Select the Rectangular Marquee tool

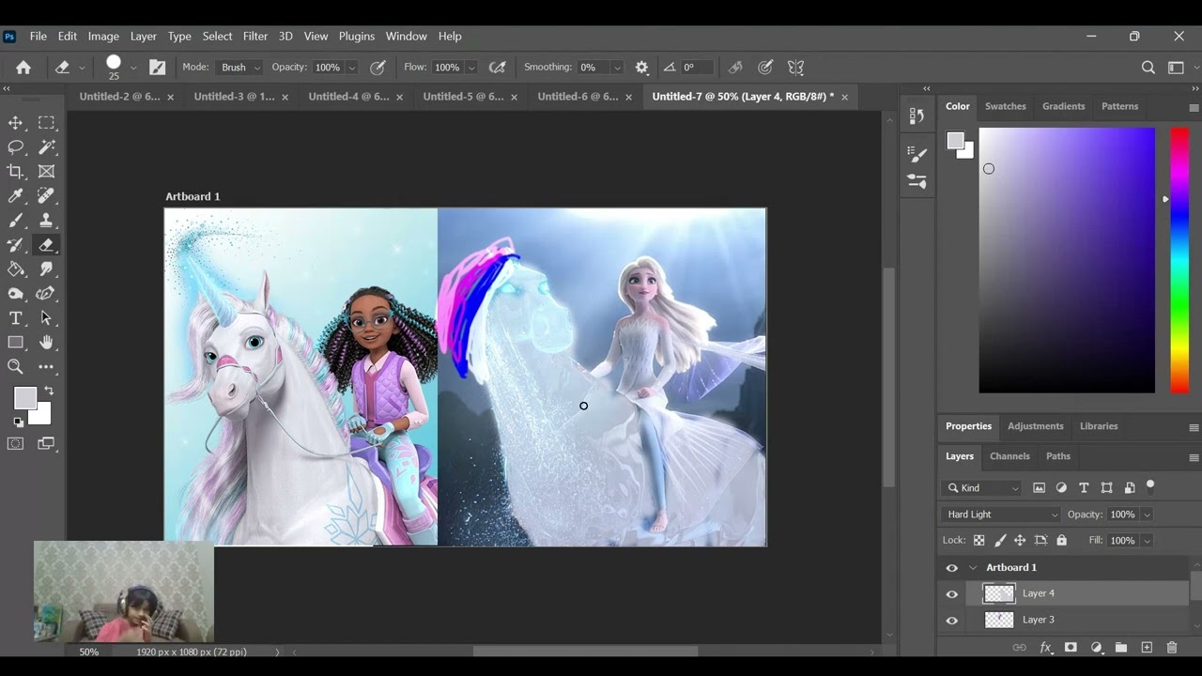(x=46, y=123)
